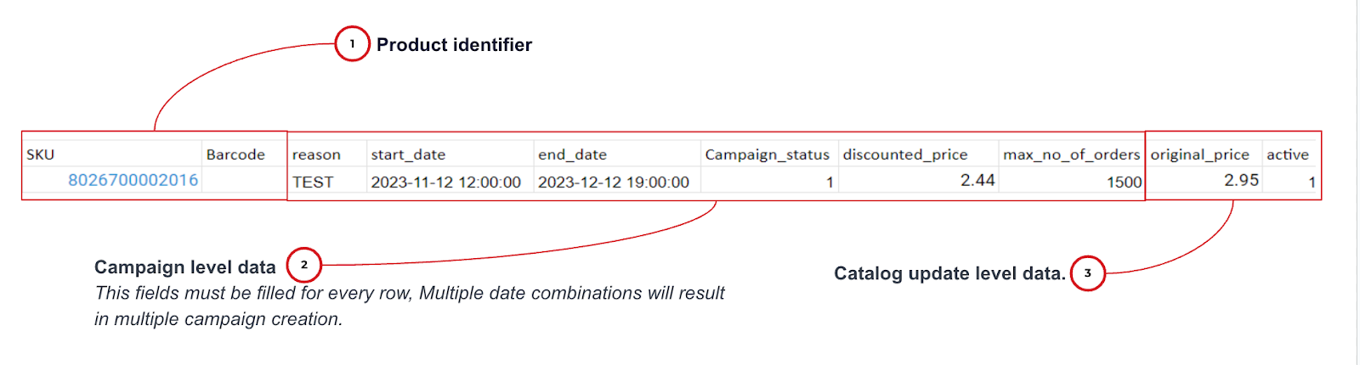Select the 1500 max orders cell
Viewport: 1360px width, 365px height.
pos(1124,182)
